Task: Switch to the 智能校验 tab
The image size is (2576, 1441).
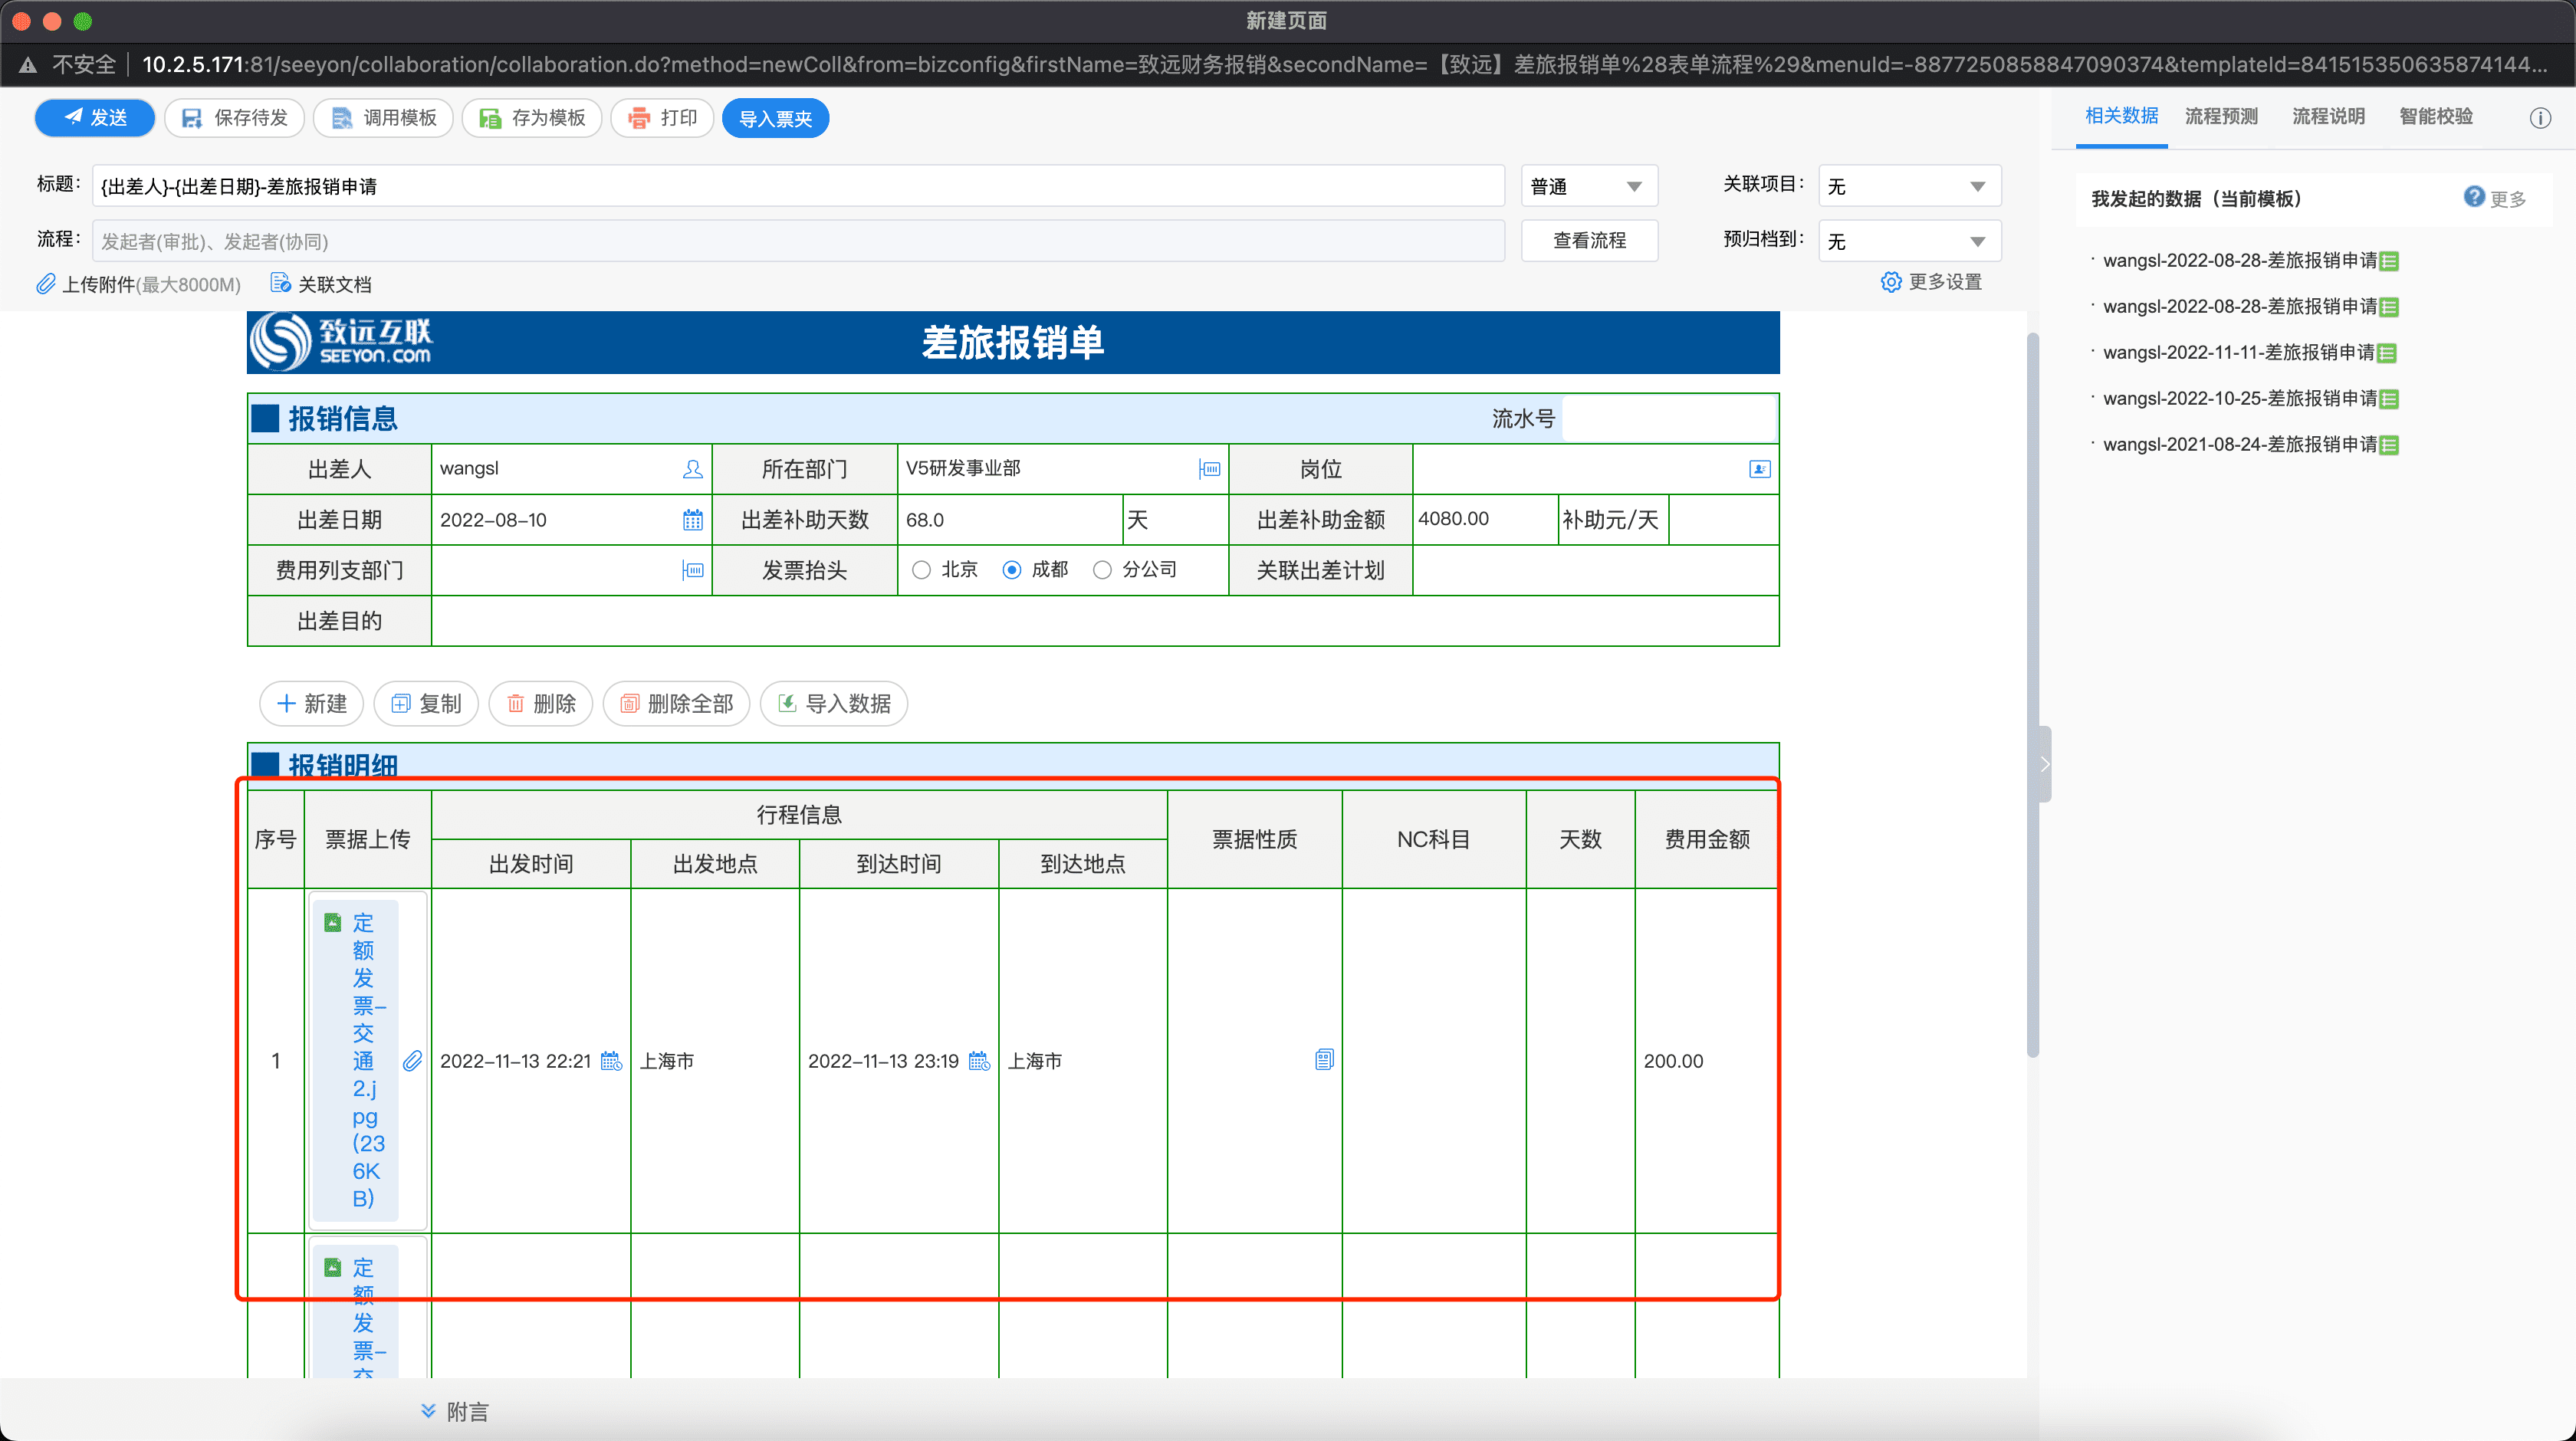Action: (2435, 116)
